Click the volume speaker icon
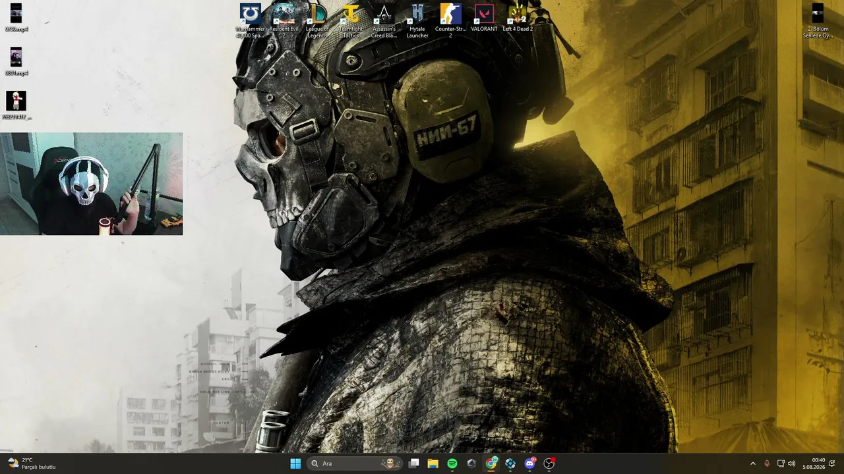844x474 pixels. point(792,463)
